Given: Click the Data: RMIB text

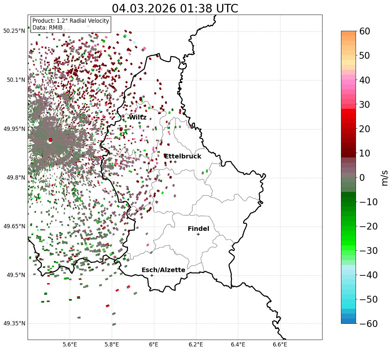Looking at the screenshot, I should pos(47,28).
